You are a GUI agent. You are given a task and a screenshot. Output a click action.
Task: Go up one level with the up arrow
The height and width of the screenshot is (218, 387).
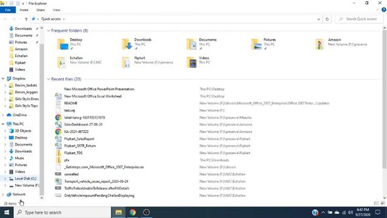coord(26,19)
